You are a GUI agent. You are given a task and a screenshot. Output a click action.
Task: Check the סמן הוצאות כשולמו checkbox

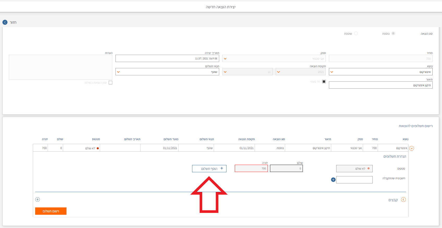pyautogui.click(x=110, y=83)
